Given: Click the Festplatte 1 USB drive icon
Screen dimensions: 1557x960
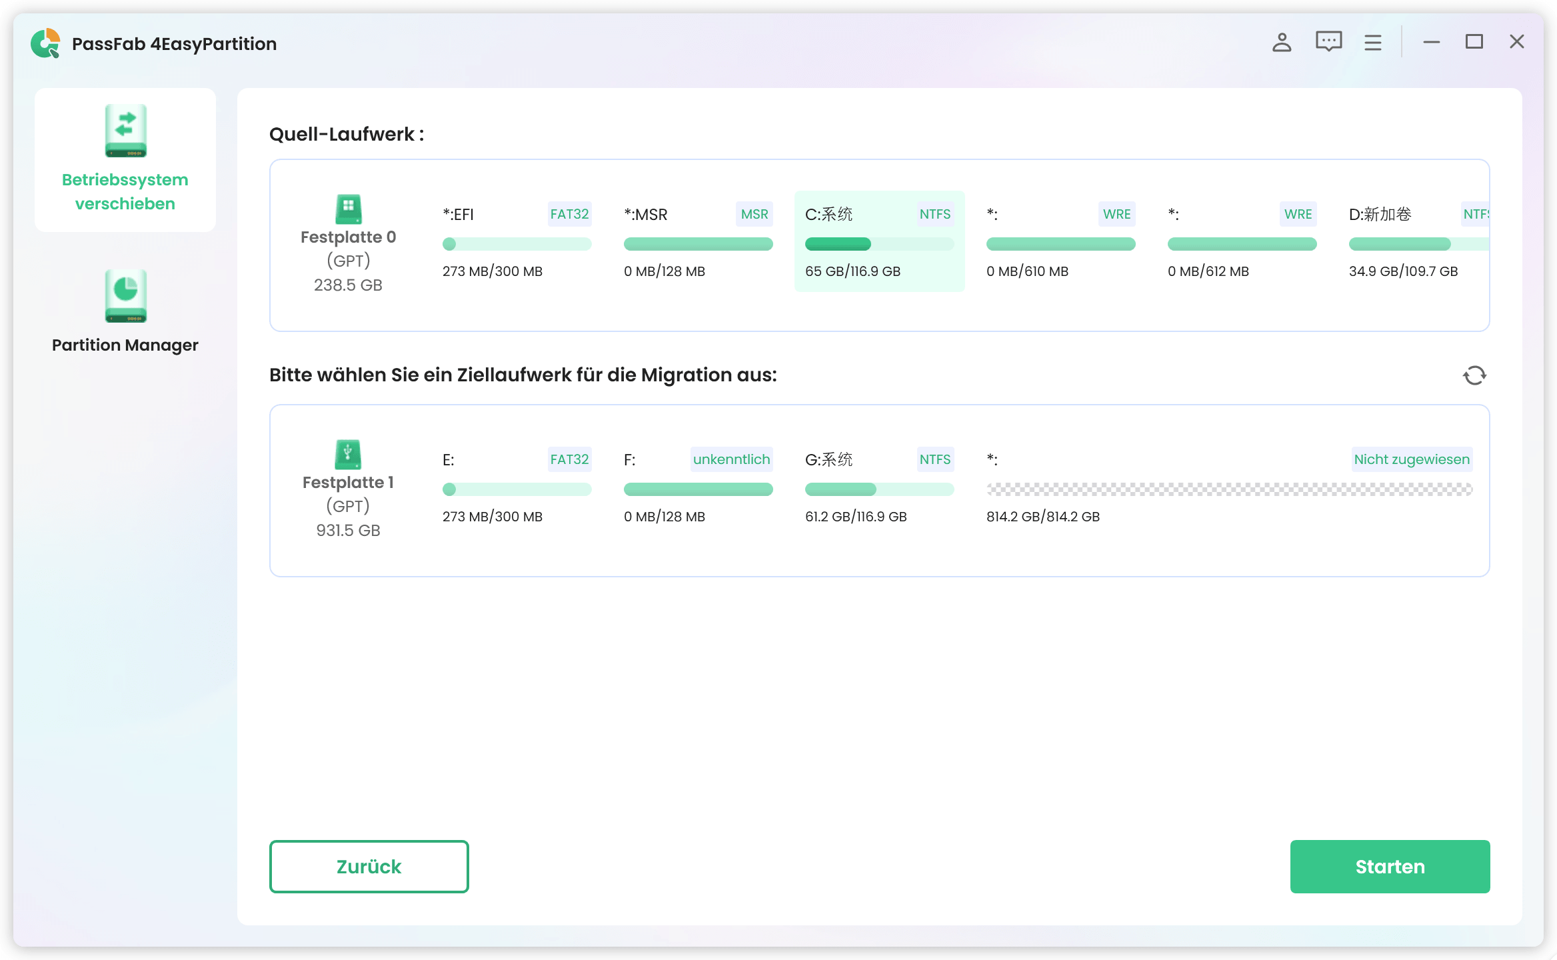Looking at the screenshot, I should (348, 455).
